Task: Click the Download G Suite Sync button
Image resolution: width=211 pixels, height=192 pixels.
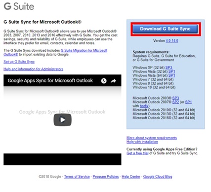Action: [165, 29]
